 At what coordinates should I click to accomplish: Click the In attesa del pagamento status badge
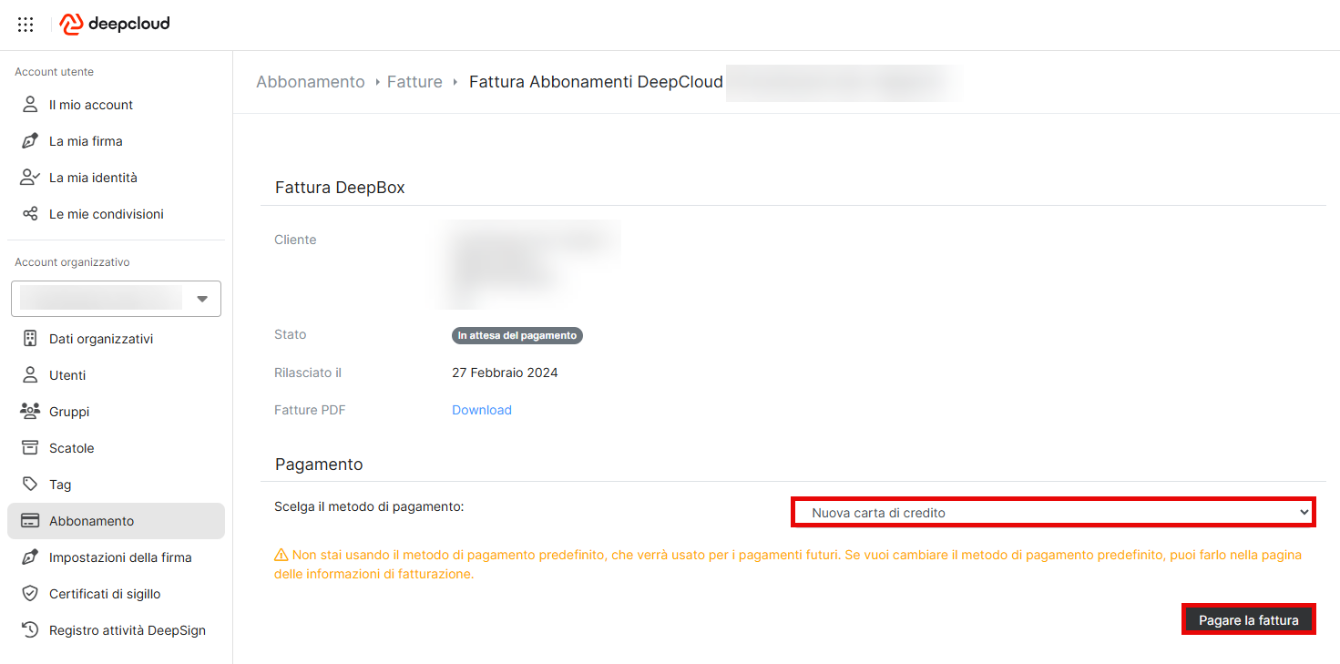(517, 335)
